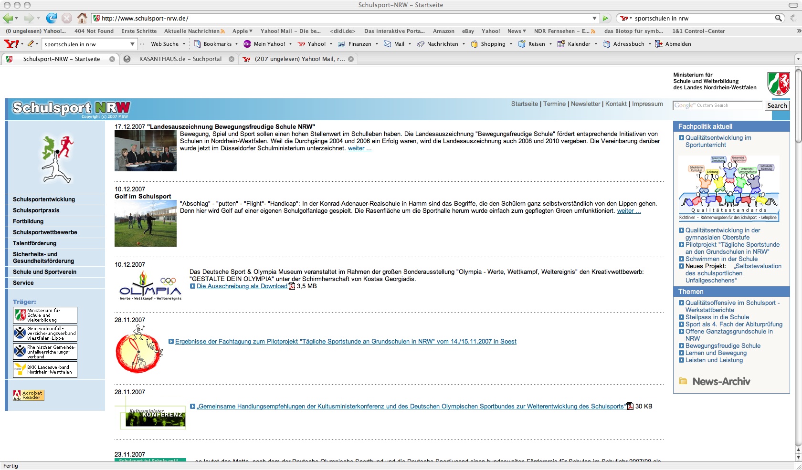Open the News-Archiv folder icon
Viewport: 802px width, 470px height.
tap(683, 381)
